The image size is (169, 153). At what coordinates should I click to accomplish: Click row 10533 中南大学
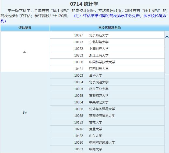tap(107, 149)
